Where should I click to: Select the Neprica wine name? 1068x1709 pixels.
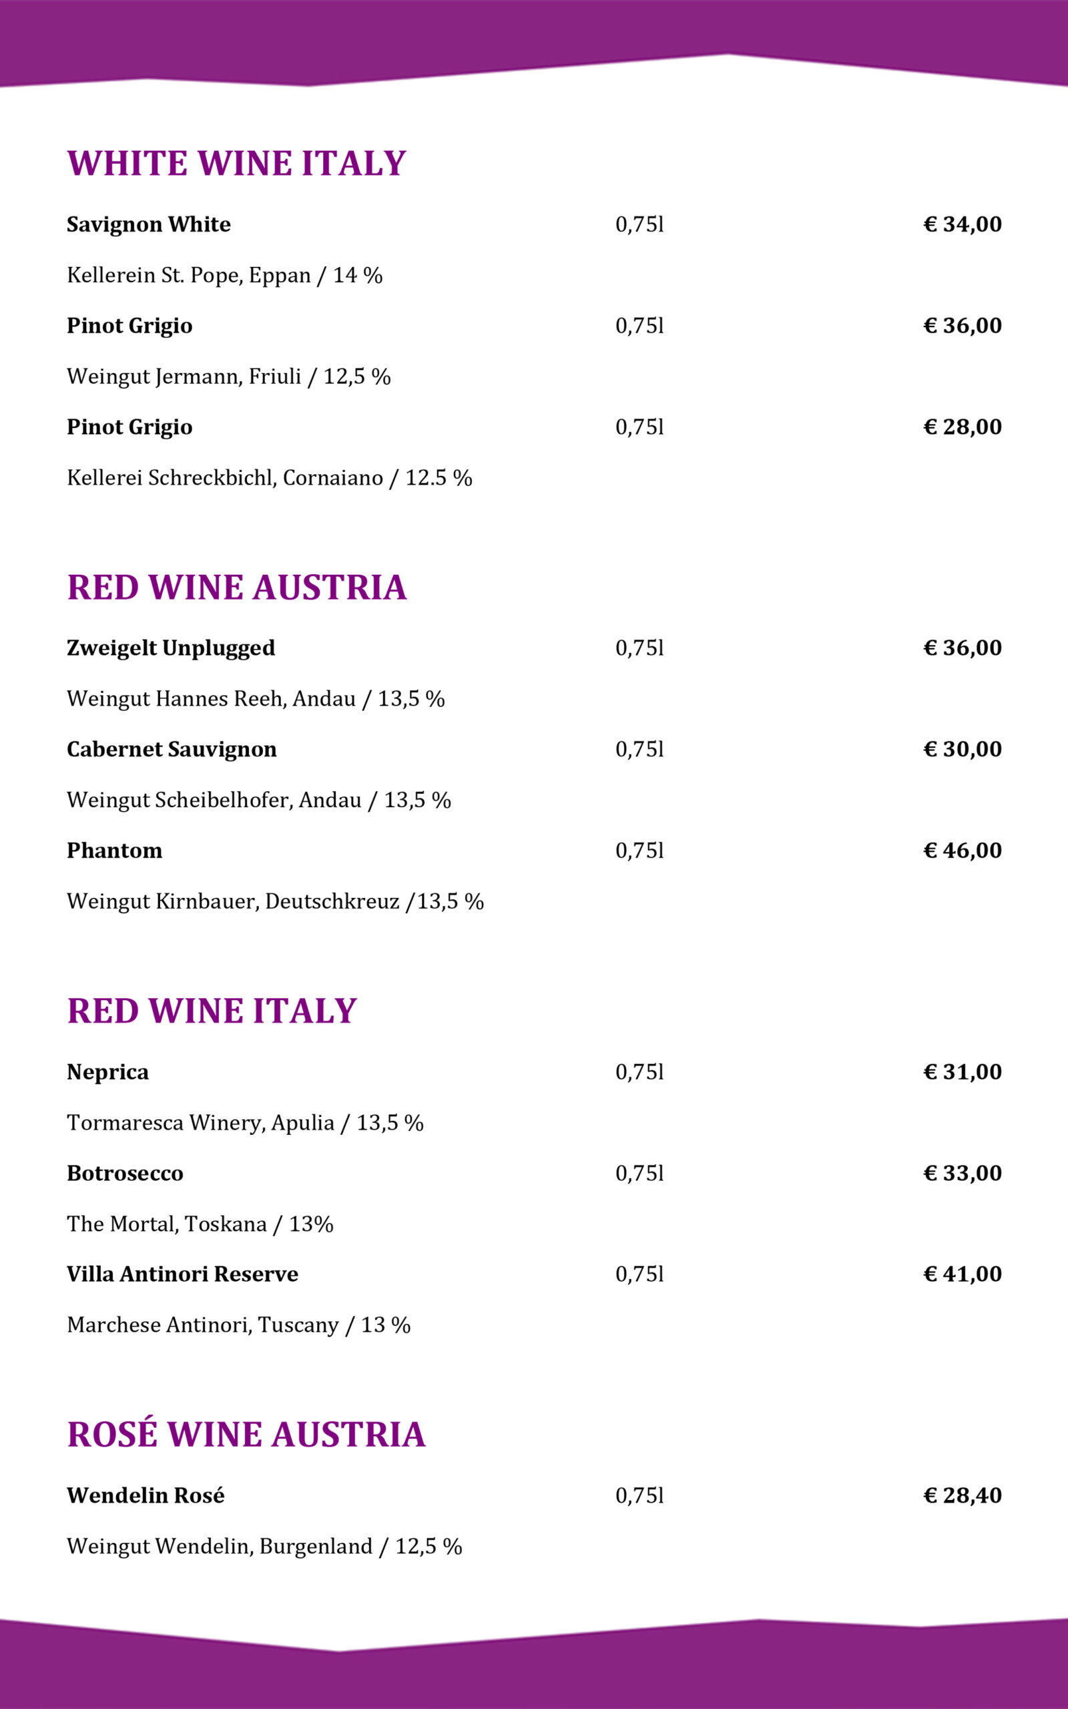point(107,1072)
